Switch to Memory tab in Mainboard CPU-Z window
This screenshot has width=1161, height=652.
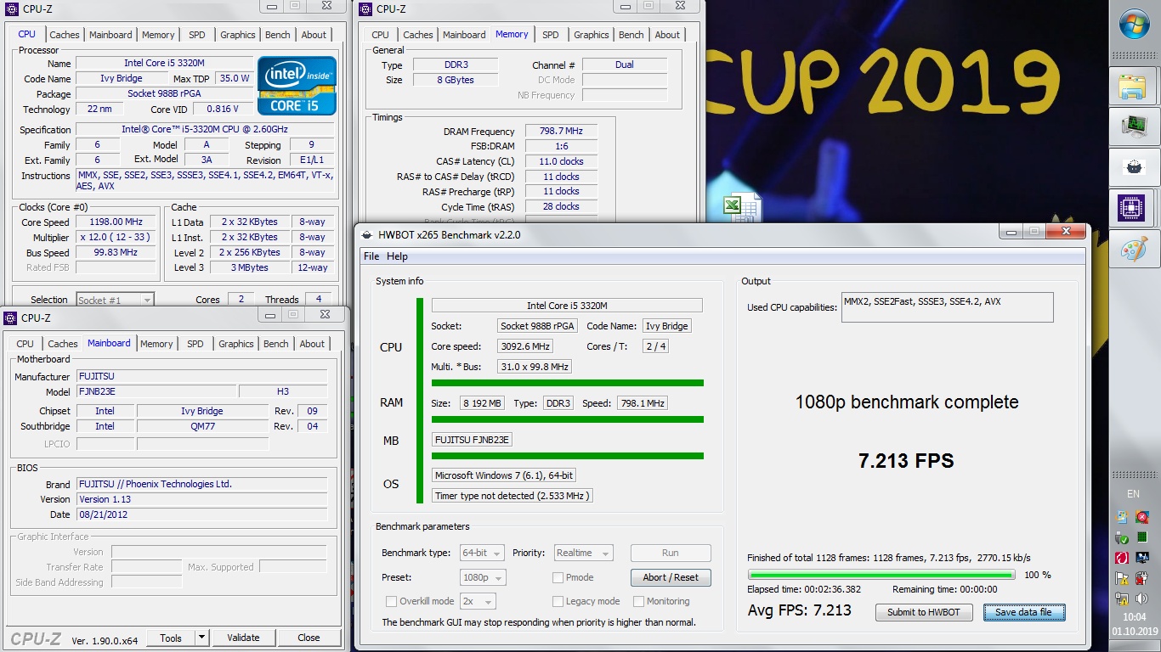156,344
